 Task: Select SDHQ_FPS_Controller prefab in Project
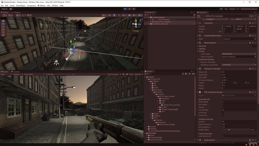pos(172,105)
